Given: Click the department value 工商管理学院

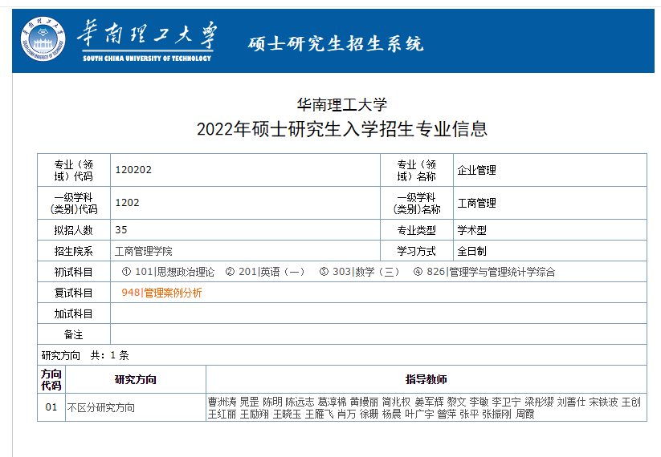Looking at the screenshot, I should coord(143,251).
